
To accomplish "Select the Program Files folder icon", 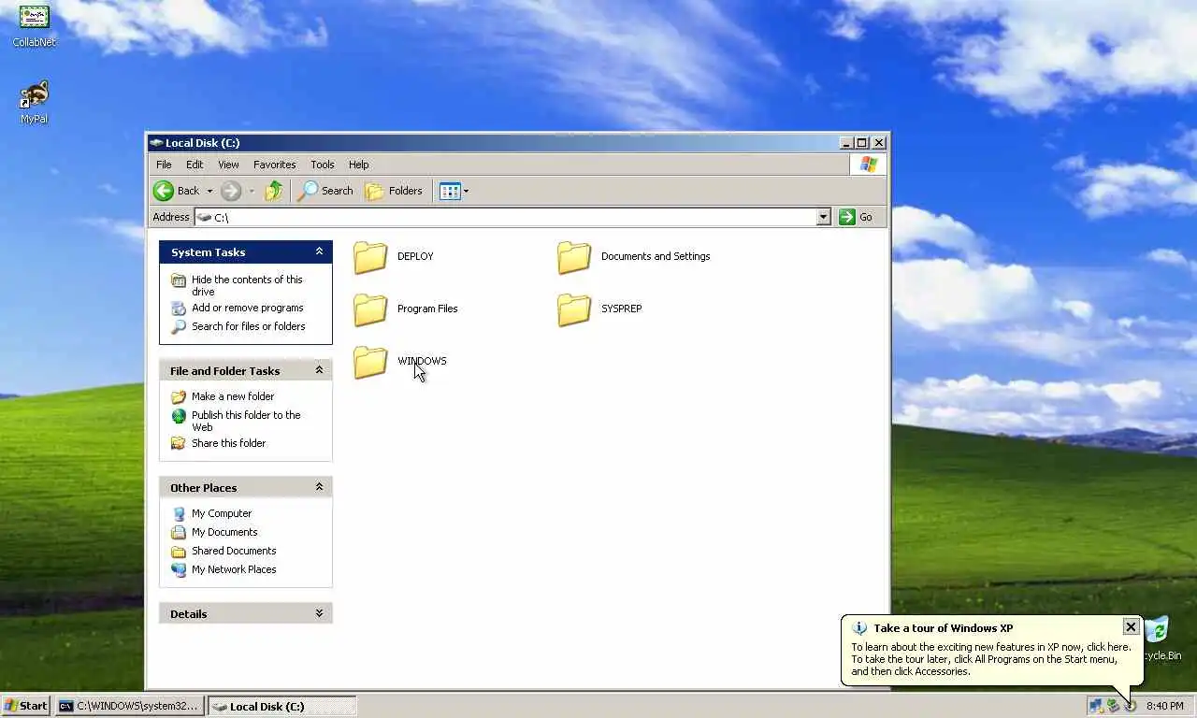I will 370,309.
